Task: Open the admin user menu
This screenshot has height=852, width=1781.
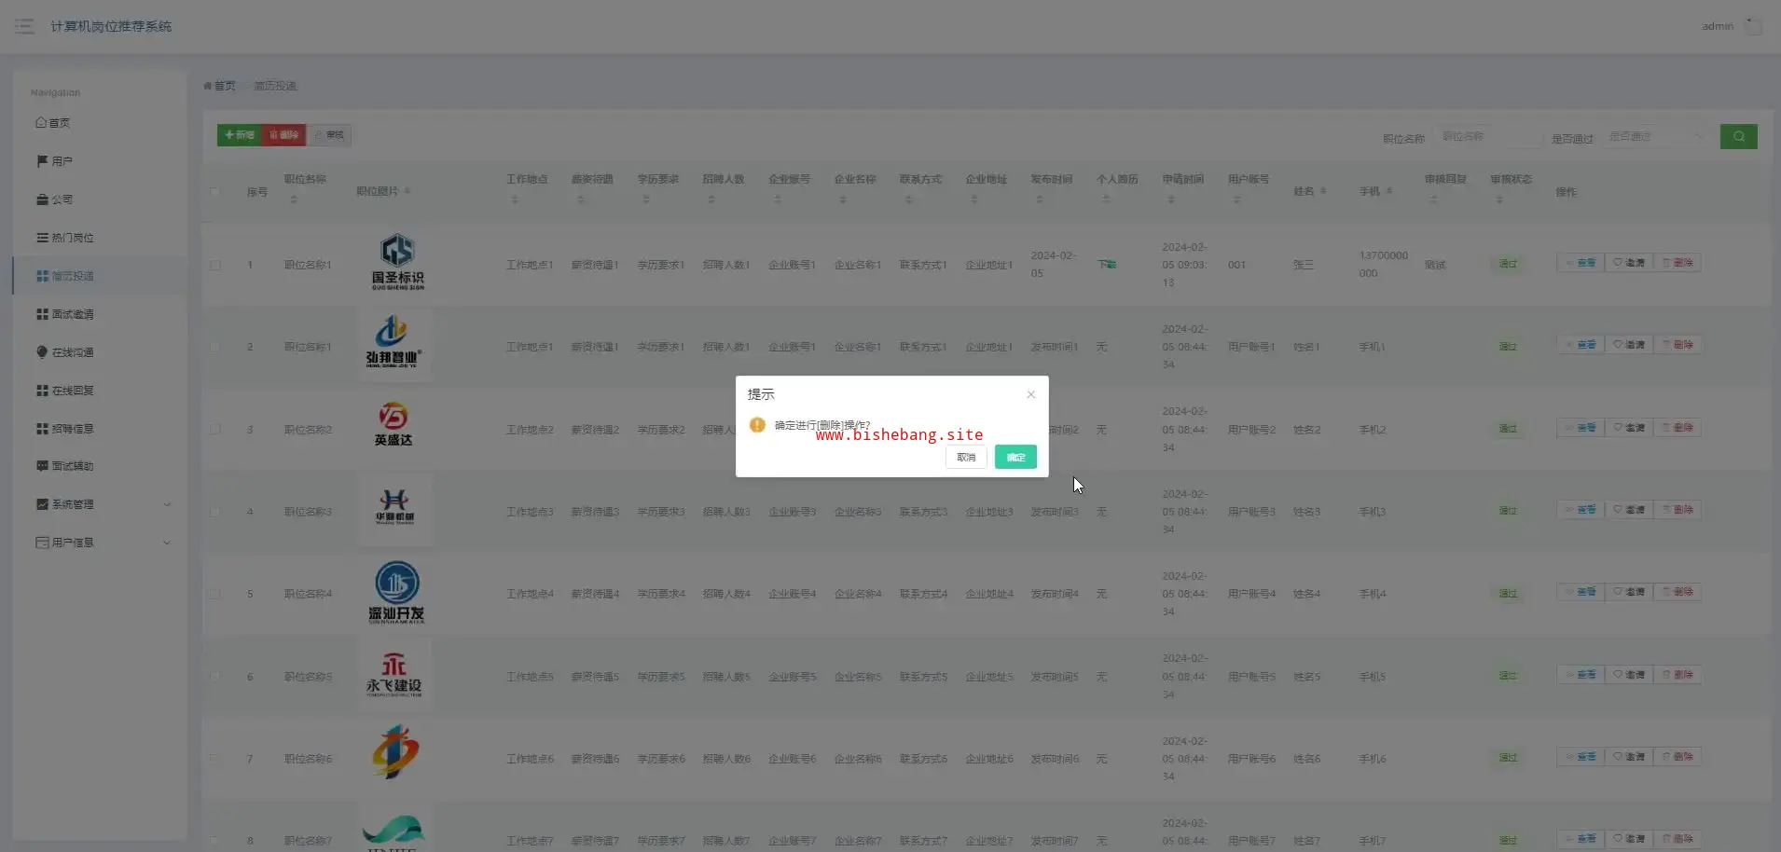Action: click(x=1731, y=26)
